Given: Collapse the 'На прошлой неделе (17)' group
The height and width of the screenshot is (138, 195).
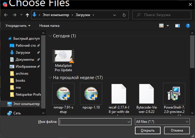Looking at the screenshot, I should [50, 78].
